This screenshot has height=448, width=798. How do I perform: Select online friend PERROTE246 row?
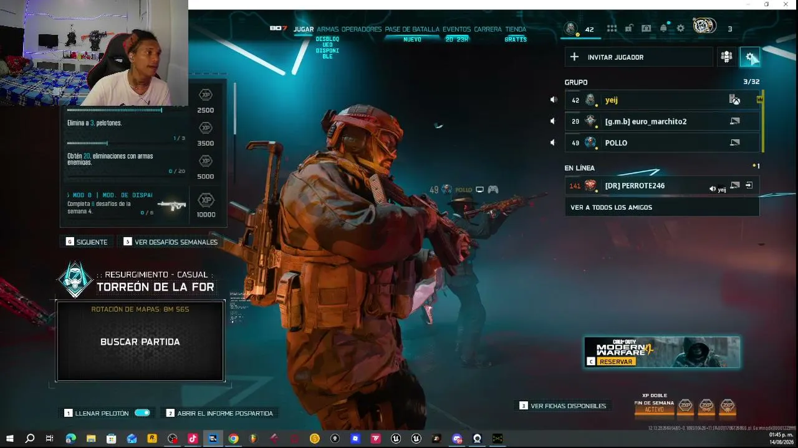click(662, 185)
